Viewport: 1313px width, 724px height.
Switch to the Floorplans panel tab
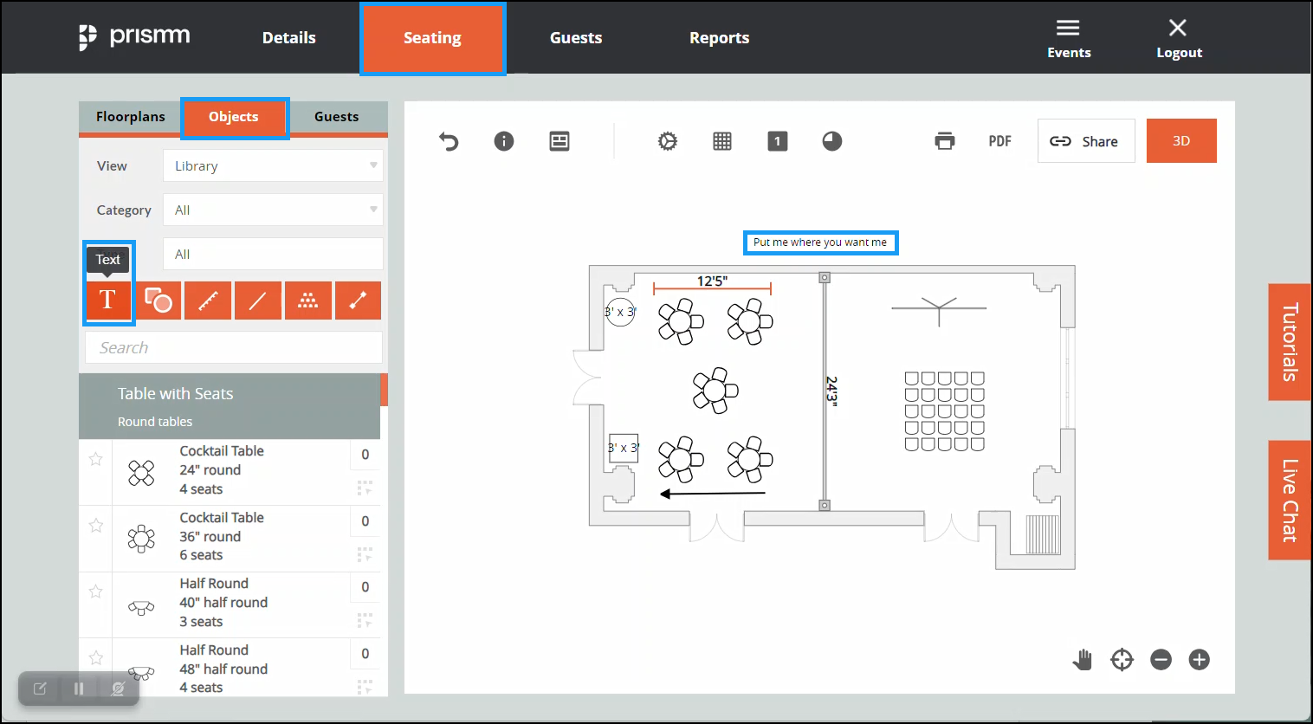tap(131, 117)
